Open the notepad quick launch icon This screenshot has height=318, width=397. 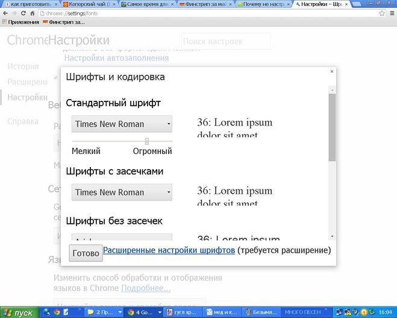click(x=66, y=312)
